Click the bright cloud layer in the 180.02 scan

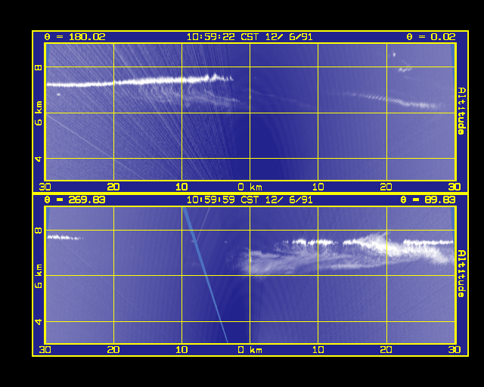point(139,81)
